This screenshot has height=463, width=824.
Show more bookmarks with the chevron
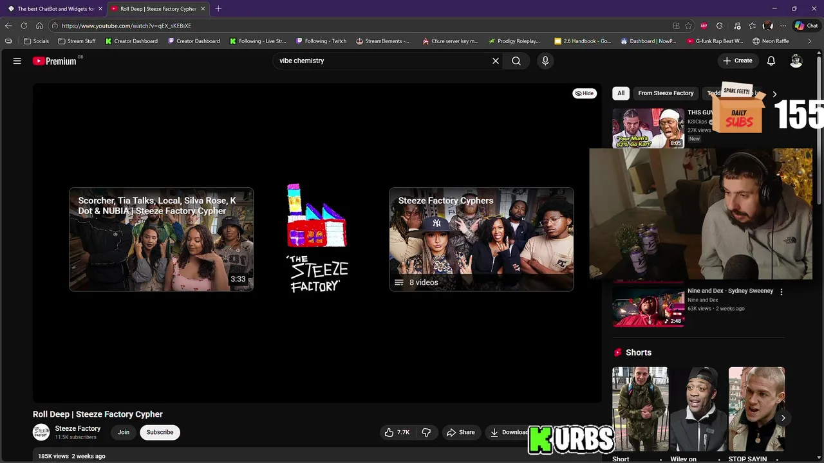click(810, 41)
